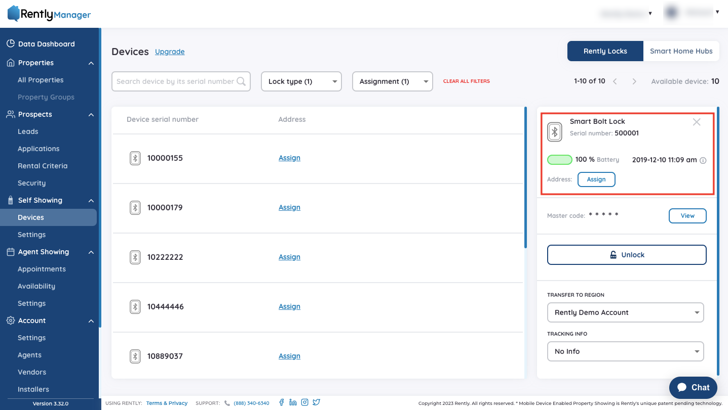Open Security in sidebar

[31, 183]
